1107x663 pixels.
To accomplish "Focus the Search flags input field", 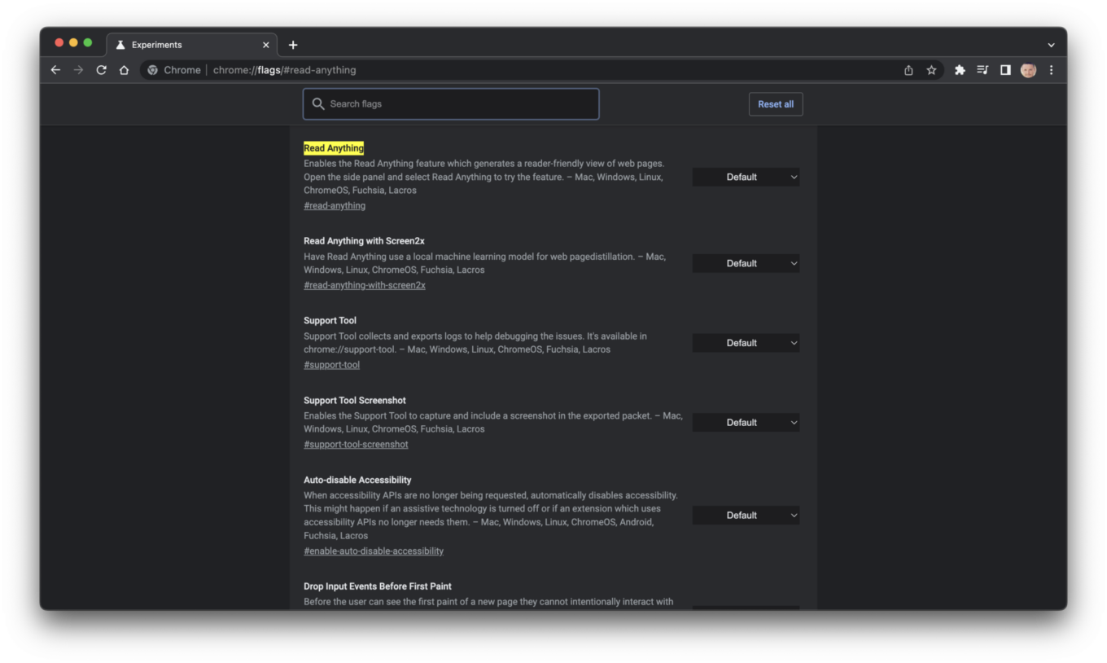I will (451, 104).
